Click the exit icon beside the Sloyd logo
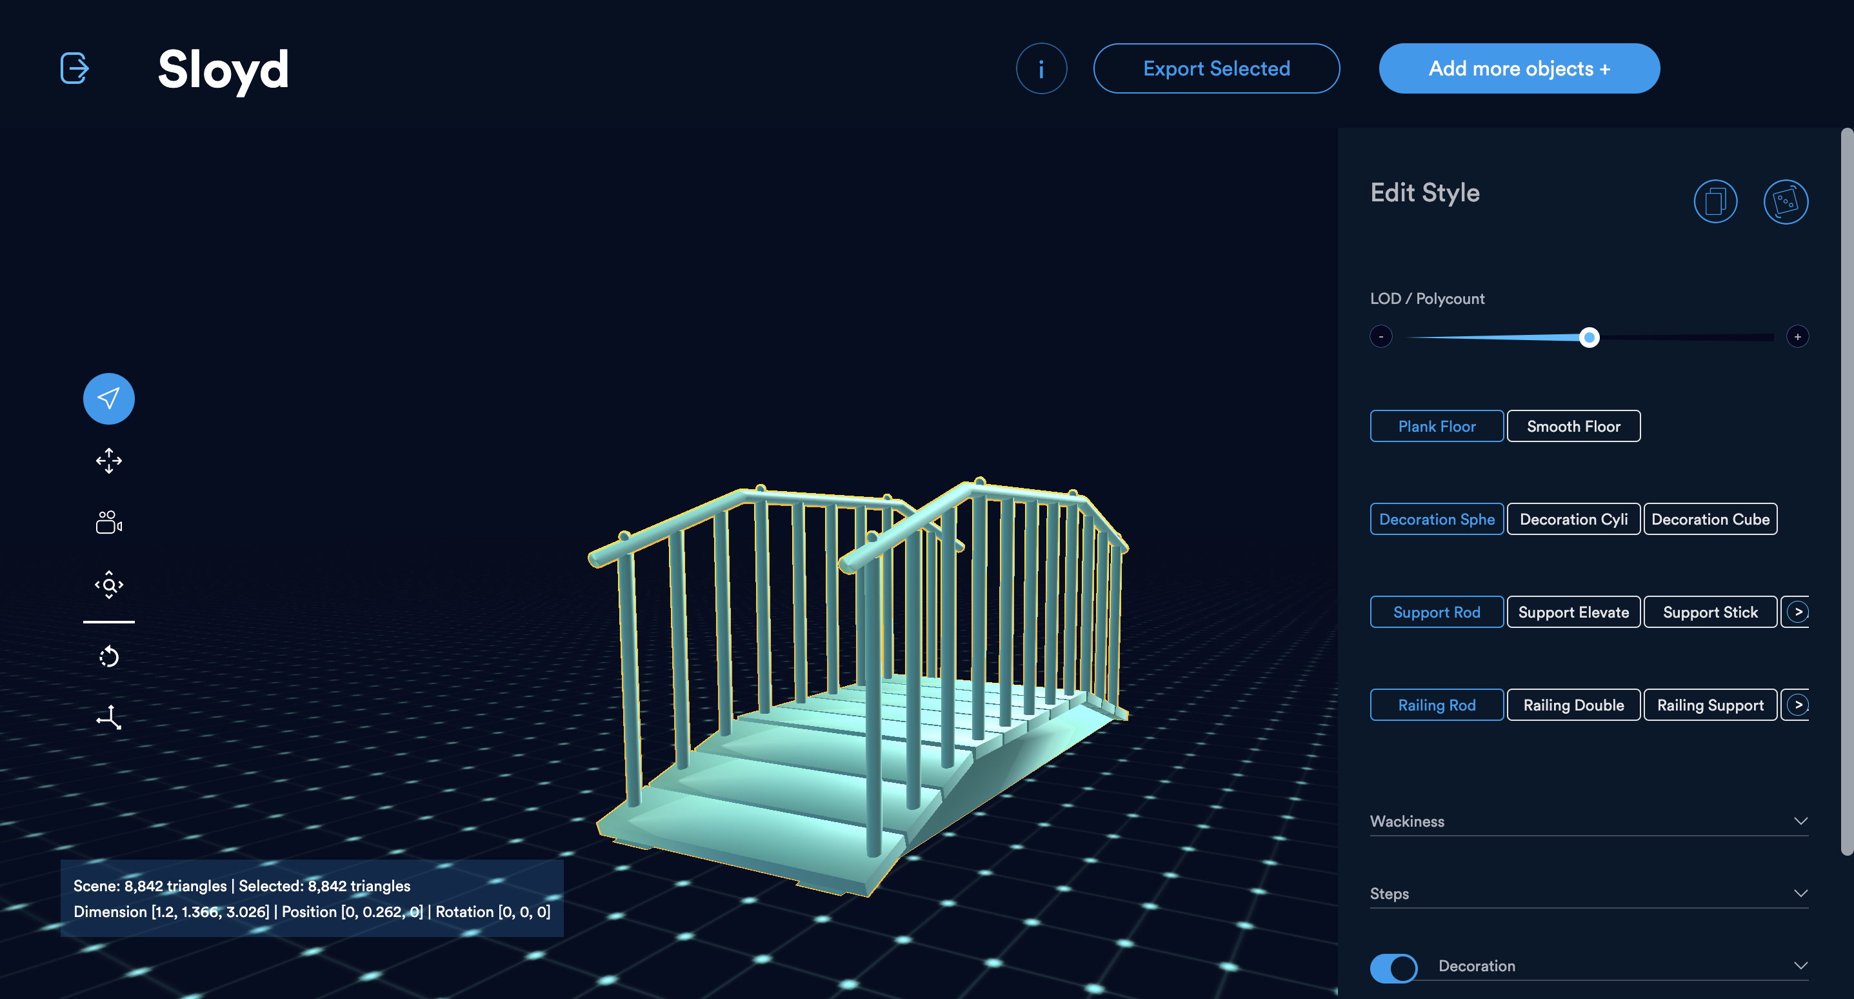The height and width of the screenshot is (999, 1854). pos(74,68)
